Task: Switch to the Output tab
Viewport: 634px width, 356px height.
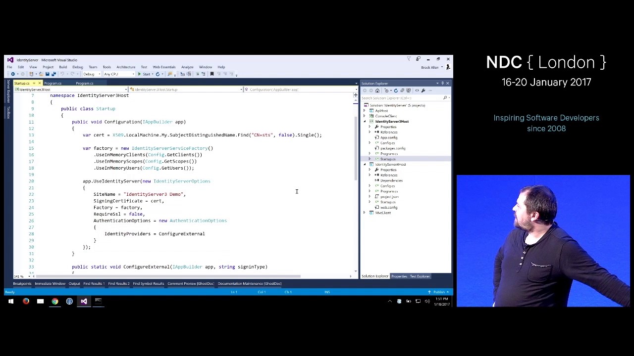Action: point(74,284)
